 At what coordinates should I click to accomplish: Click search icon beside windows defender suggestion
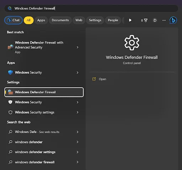10,142
